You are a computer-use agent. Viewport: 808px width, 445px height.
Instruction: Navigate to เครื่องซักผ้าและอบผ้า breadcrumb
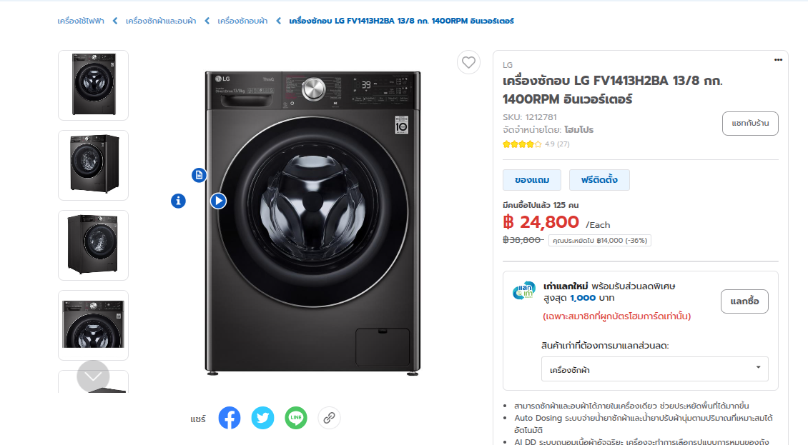pyautogui.click(x=161, y=21)
